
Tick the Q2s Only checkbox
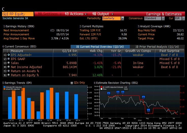pyautogui.click(x=72, y=83)
